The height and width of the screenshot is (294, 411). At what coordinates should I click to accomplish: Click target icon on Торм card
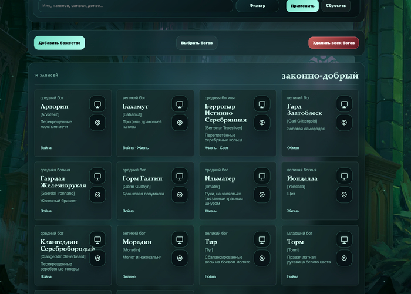pos(344,258)
